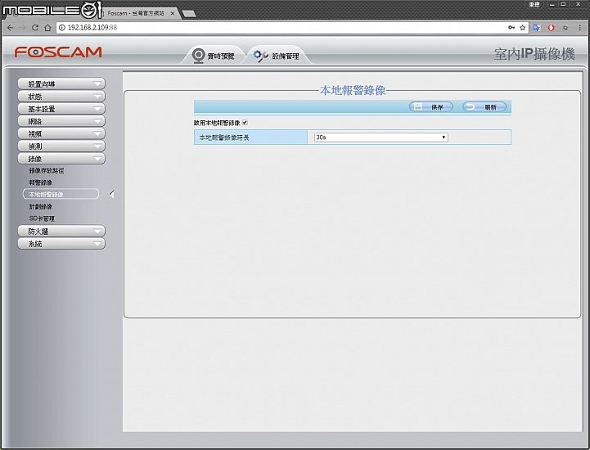
Task: Click the gears icon for device management
Action: pyautogui.click(x=260, y=56)
